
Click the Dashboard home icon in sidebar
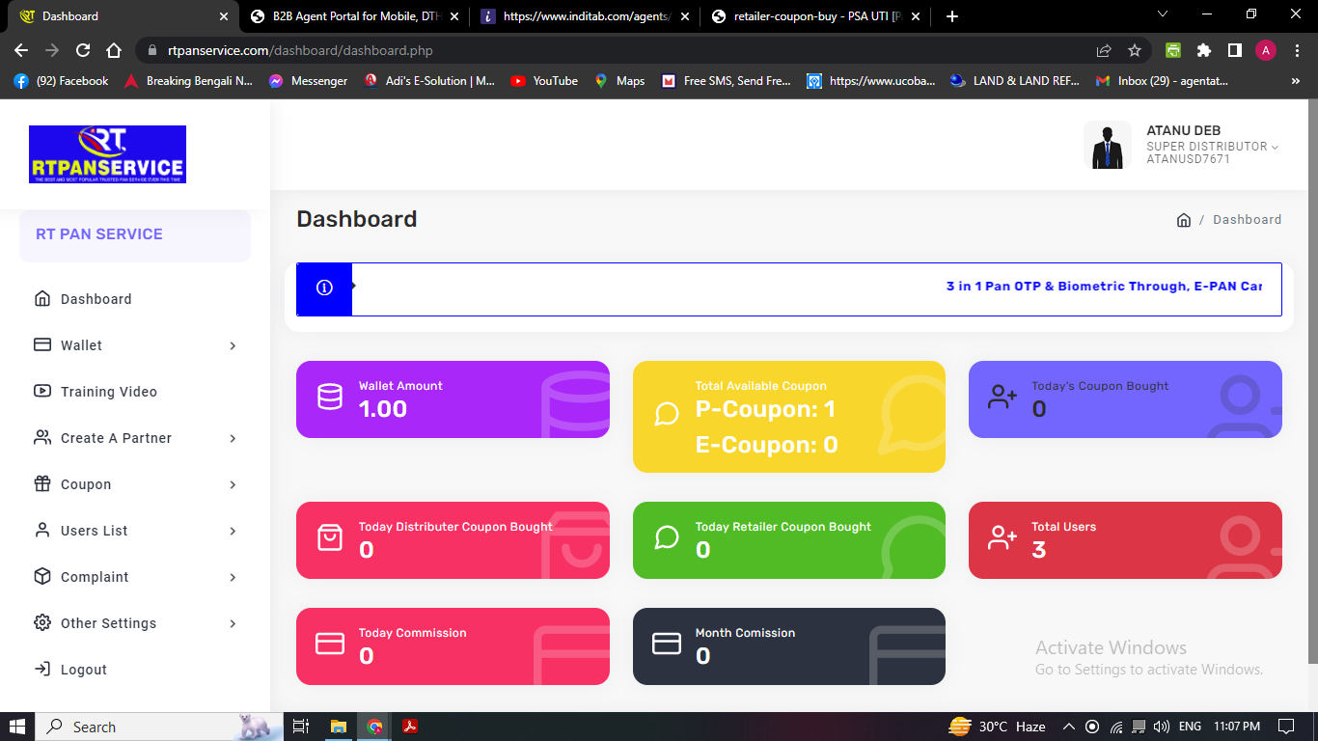tap(42, 299)
